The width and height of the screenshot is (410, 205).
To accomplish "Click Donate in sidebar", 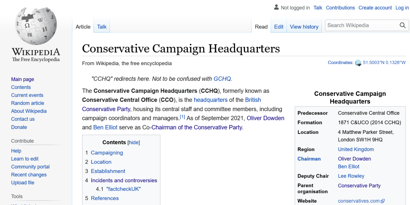I will click(19, 127).
